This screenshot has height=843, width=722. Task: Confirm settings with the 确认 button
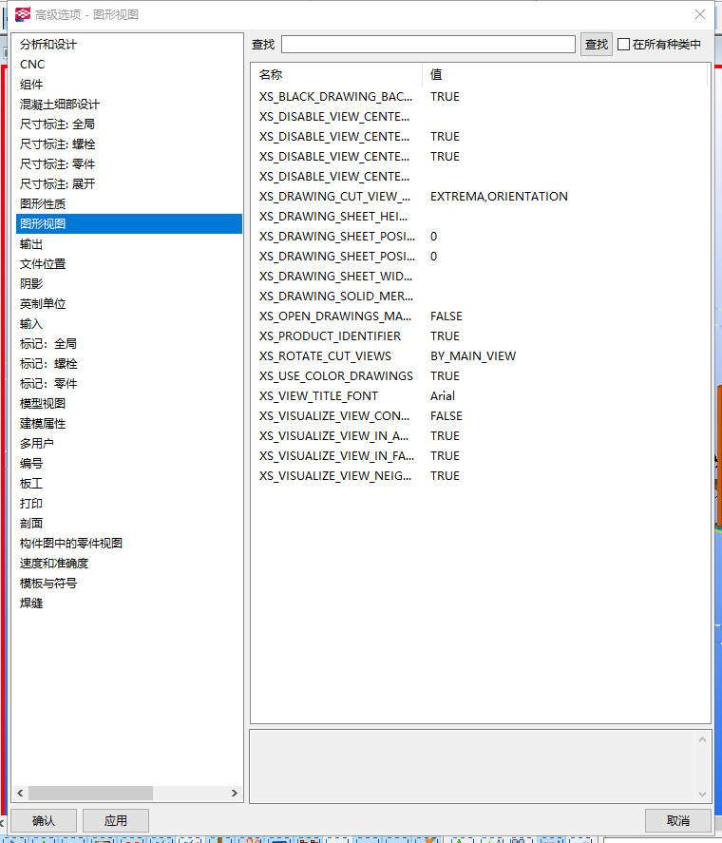pos(44,820)
